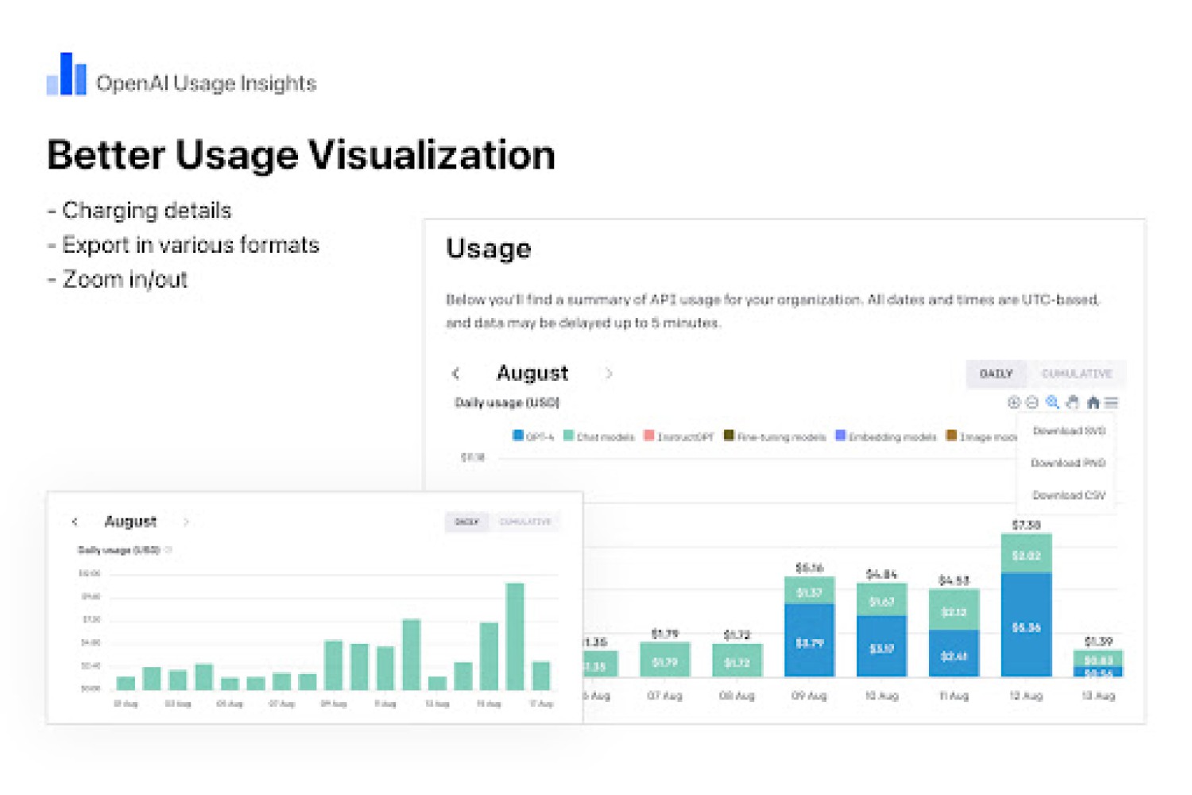Click the 12 Aug blue GPT-4 bar segment

click(1026, 625)
